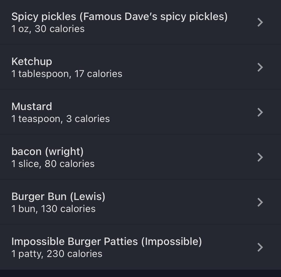281x277 pixels.
Task: Tap the chevron arrow next to Ketchup
Action: point(260,67)
